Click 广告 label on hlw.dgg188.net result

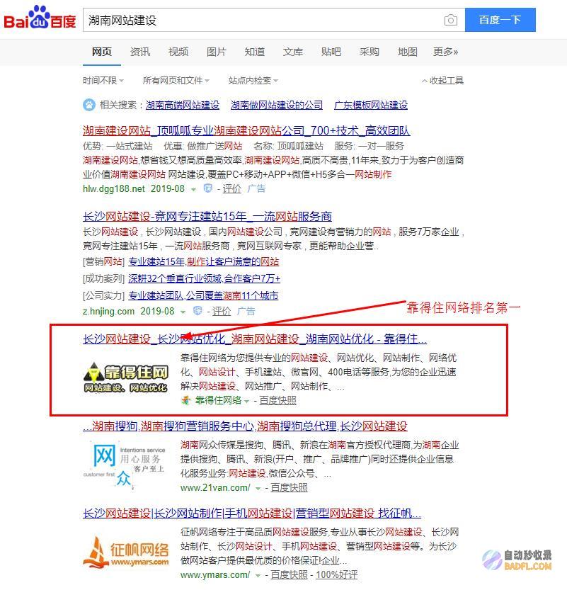click(256, 188)
